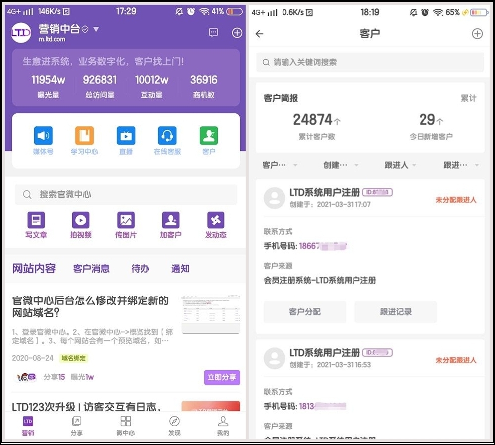Open the 写文章 write article tool
This screenshot has height=445, width=495.
pos(36,223)
